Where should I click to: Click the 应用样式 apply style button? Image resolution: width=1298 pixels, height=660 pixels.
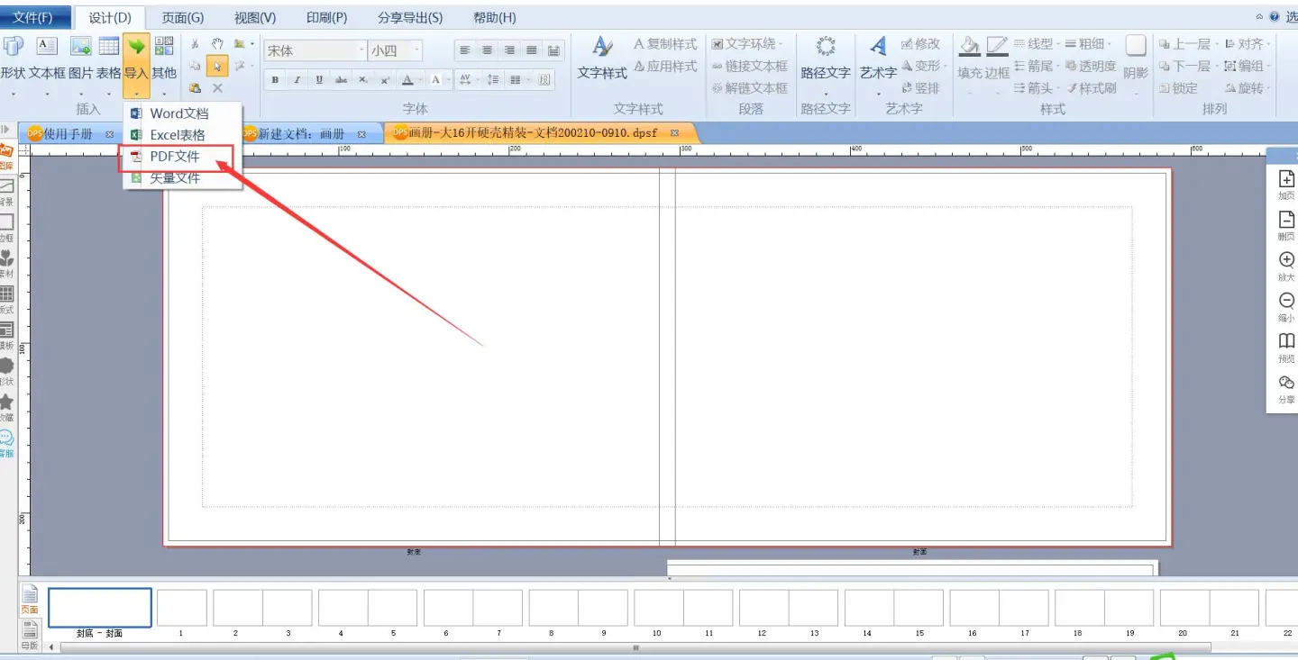pos(665,67)
